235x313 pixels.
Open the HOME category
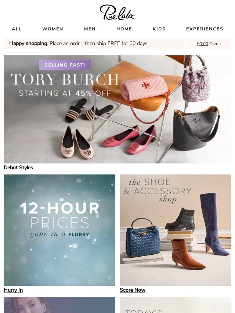[x=124, y=29]
